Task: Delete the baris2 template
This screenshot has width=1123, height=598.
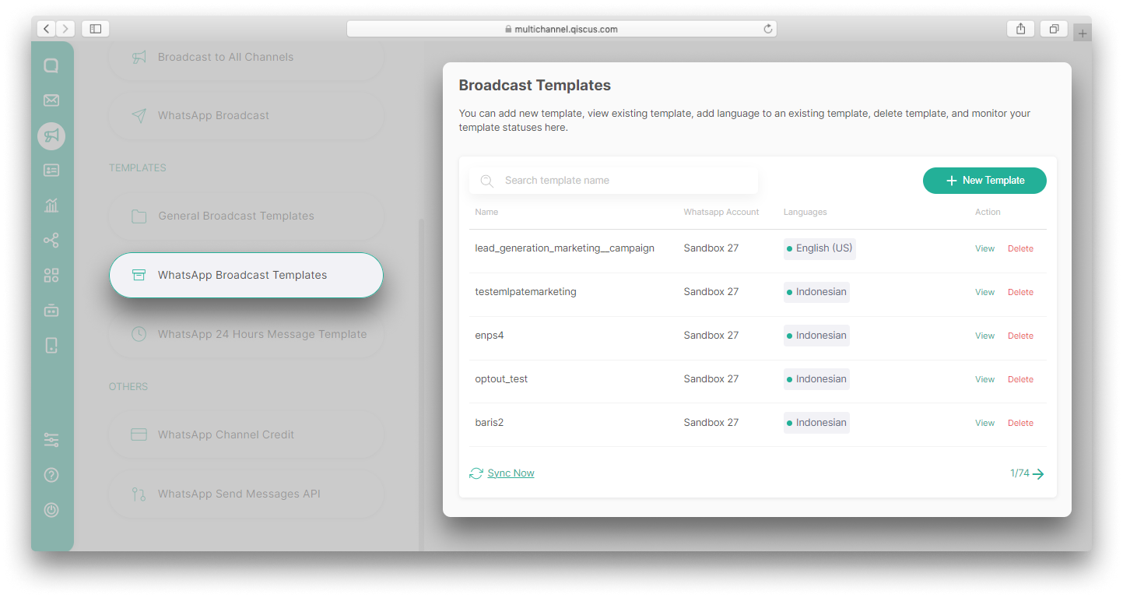Action: [x=1020, y=423]
